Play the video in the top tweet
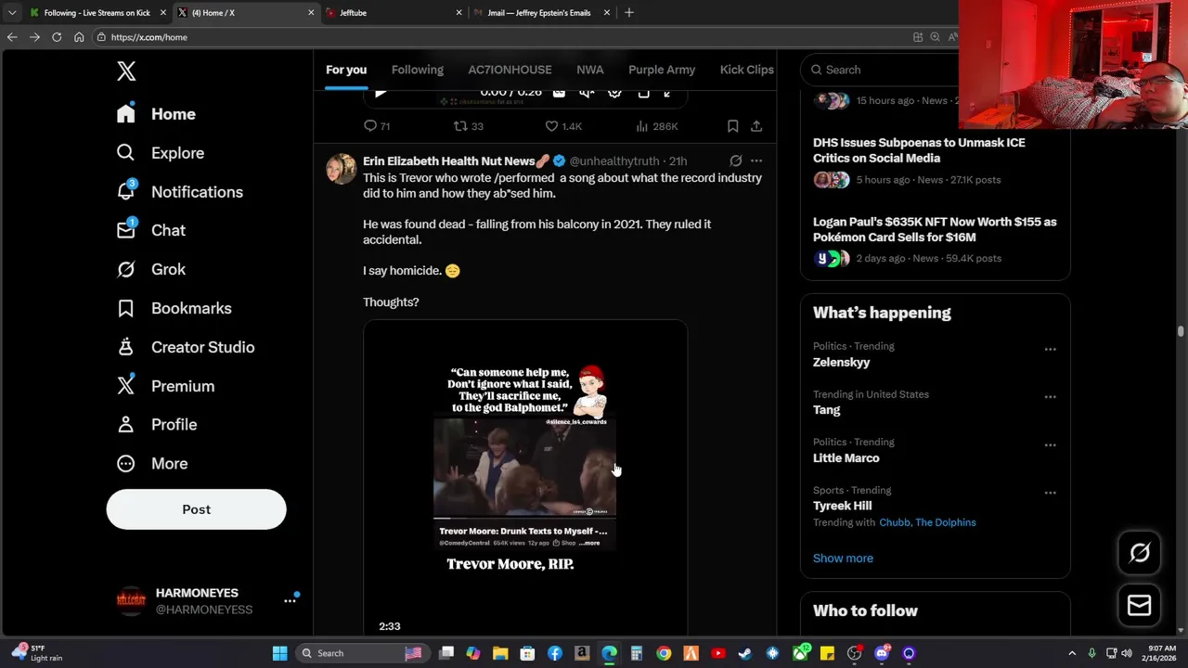 (x=381, y=93)
